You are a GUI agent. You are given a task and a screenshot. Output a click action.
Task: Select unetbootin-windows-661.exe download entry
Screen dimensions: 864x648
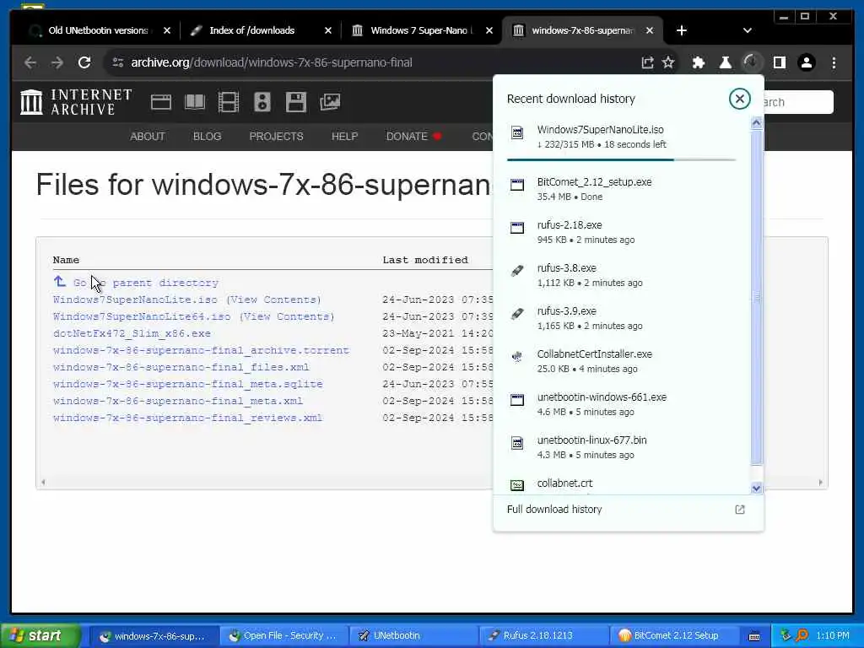coord(621,404)
